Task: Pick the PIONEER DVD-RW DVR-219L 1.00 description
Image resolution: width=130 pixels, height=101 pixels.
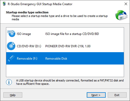Action: pyautogui.click(x=68, y=46)
